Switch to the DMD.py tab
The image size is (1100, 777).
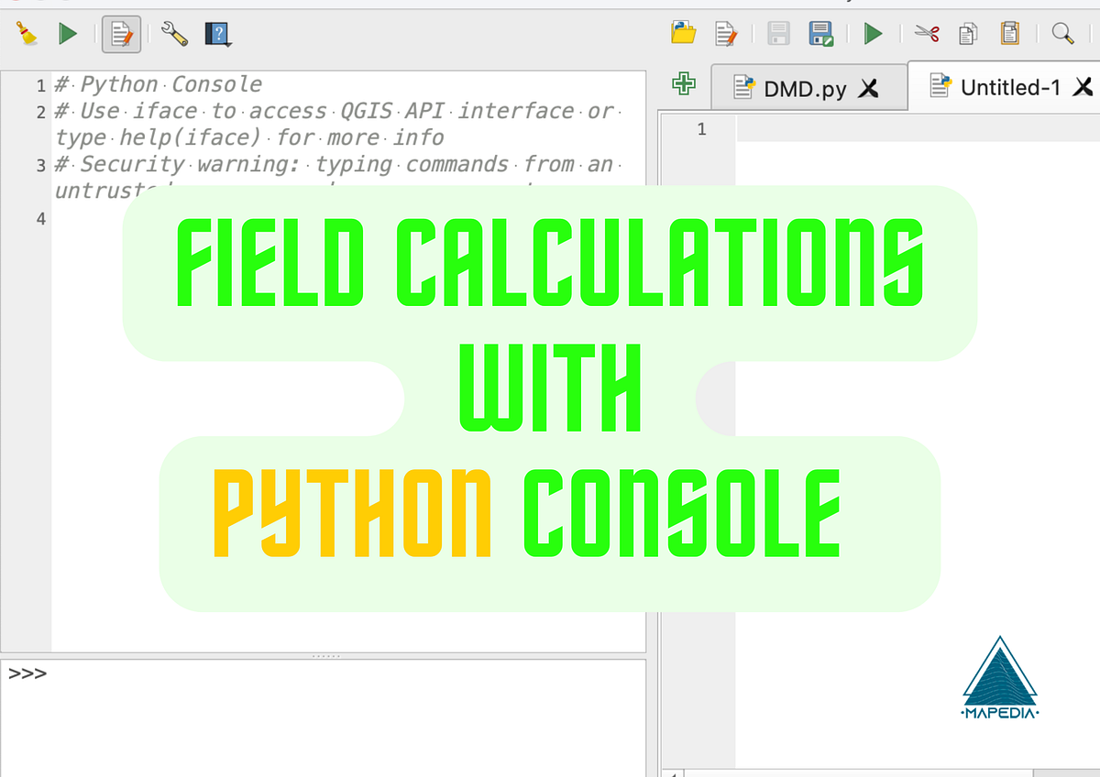805,86
